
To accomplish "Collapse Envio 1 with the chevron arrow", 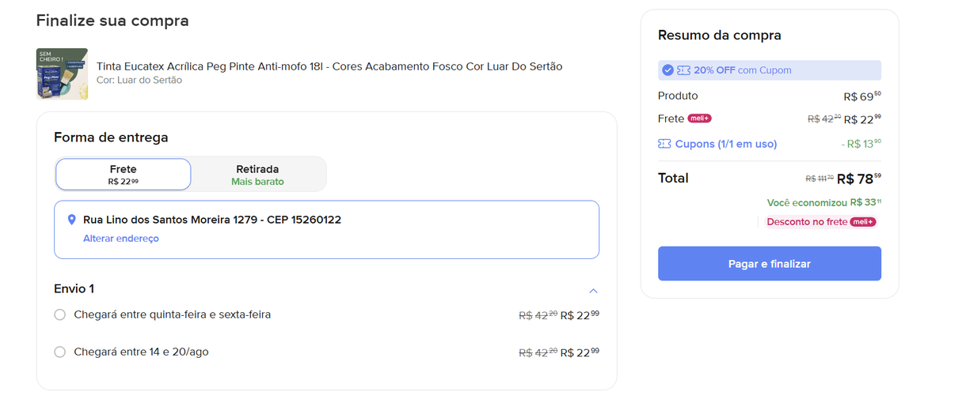I will (594, 290).
